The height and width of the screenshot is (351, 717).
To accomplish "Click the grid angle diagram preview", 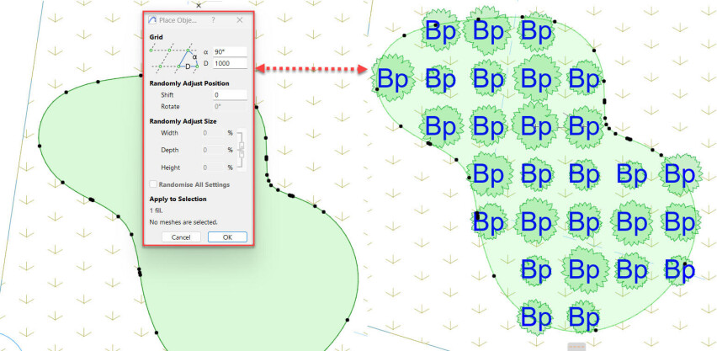I will pos(173,57).
